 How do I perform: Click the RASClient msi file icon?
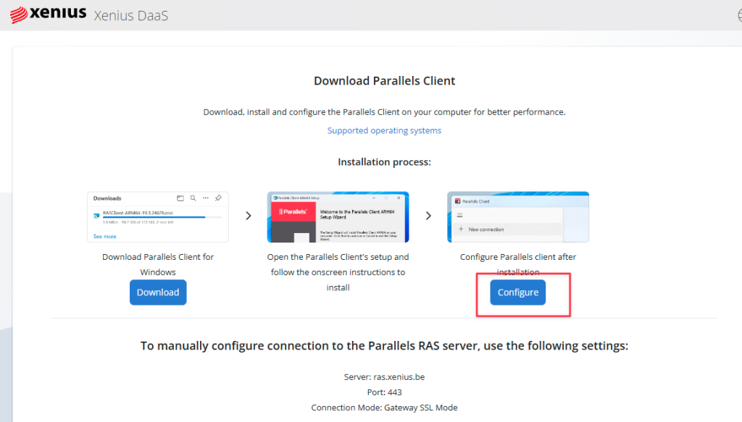click(x=97, y=214)
